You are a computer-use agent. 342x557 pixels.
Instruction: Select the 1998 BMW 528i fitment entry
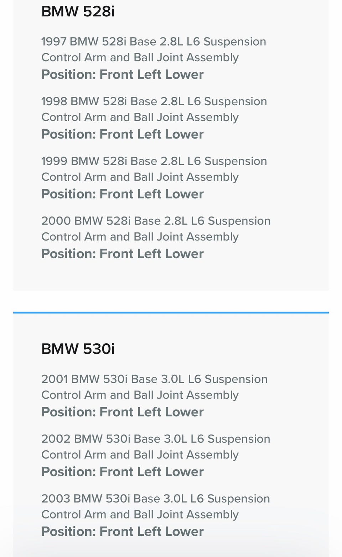[154, 101]
